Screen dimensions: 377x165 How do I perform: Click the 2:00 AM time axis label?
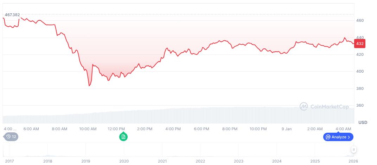[x=315, y=129]
